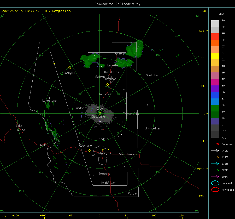
Task: Select the bright green 20-30 dBZ swatch
Action: [x=215, y=108]
